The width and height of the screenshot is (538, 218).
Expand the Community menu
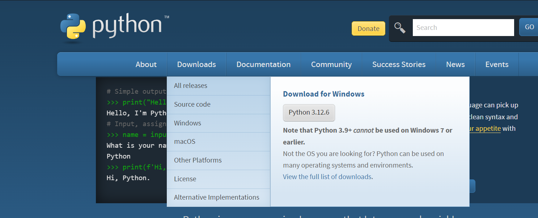(x=331, y=64)
